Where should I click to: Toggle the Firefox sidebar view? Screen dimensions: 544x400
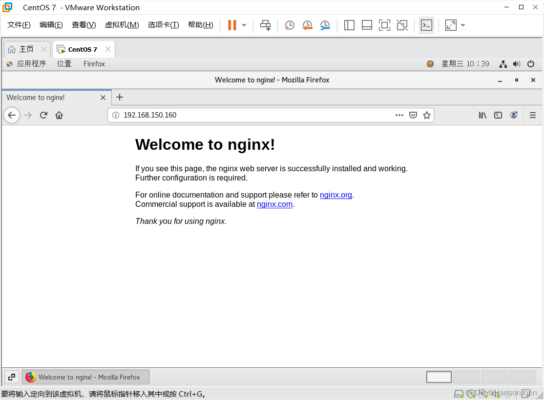point(498,115)
